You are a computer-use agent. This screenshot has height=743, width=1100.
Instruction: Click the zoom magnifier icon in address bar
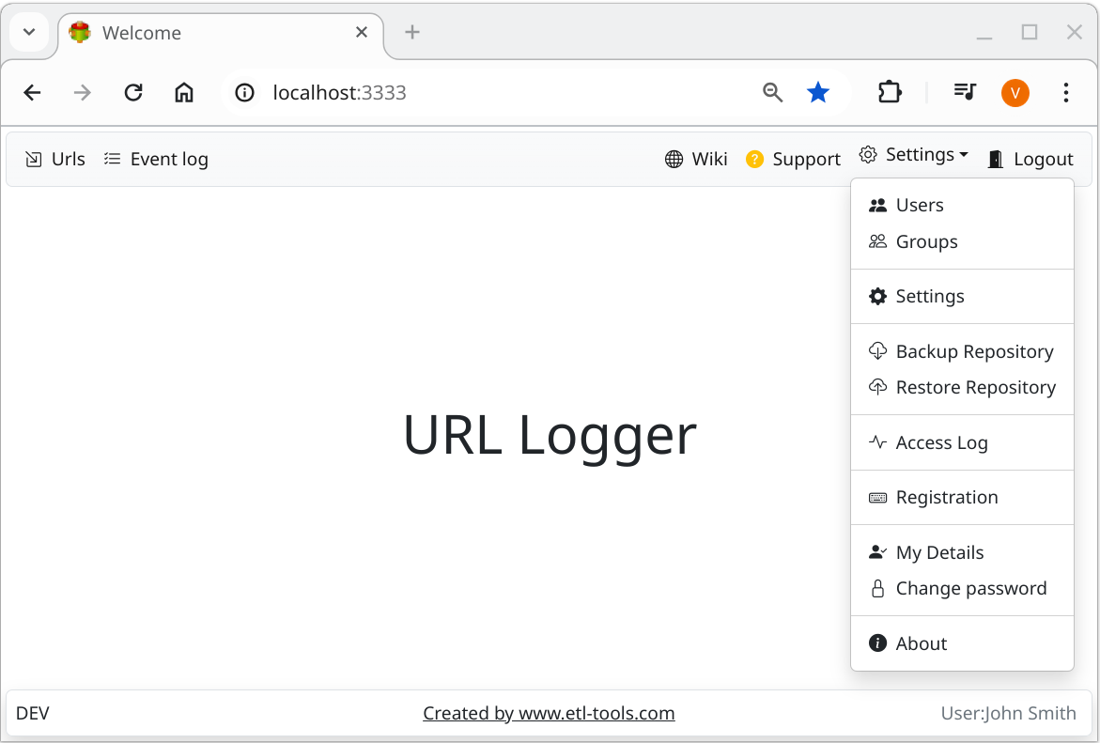point(772,93)
